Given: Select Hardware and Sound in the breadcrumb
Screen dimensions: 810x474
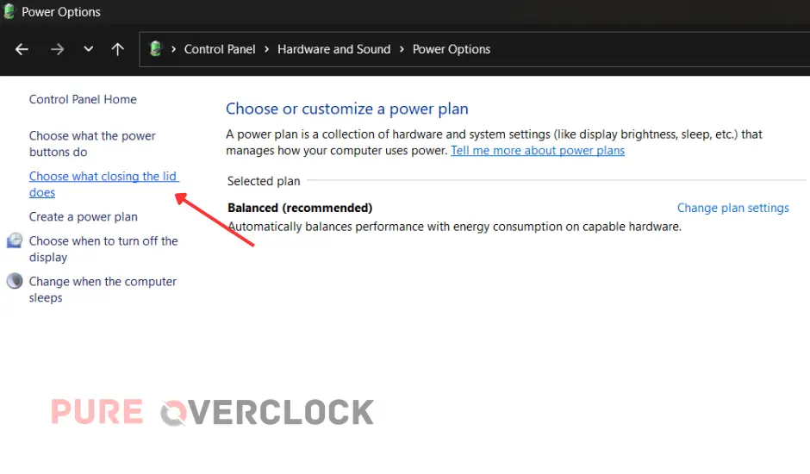Looking at the screenshot, I should [333, 49].
